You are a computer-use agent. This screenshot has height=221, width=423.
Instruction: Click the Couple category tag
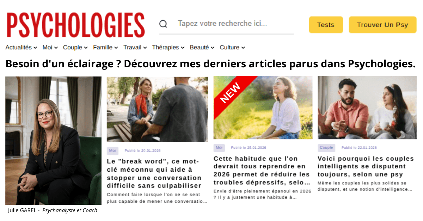click(x=326, y=148)
